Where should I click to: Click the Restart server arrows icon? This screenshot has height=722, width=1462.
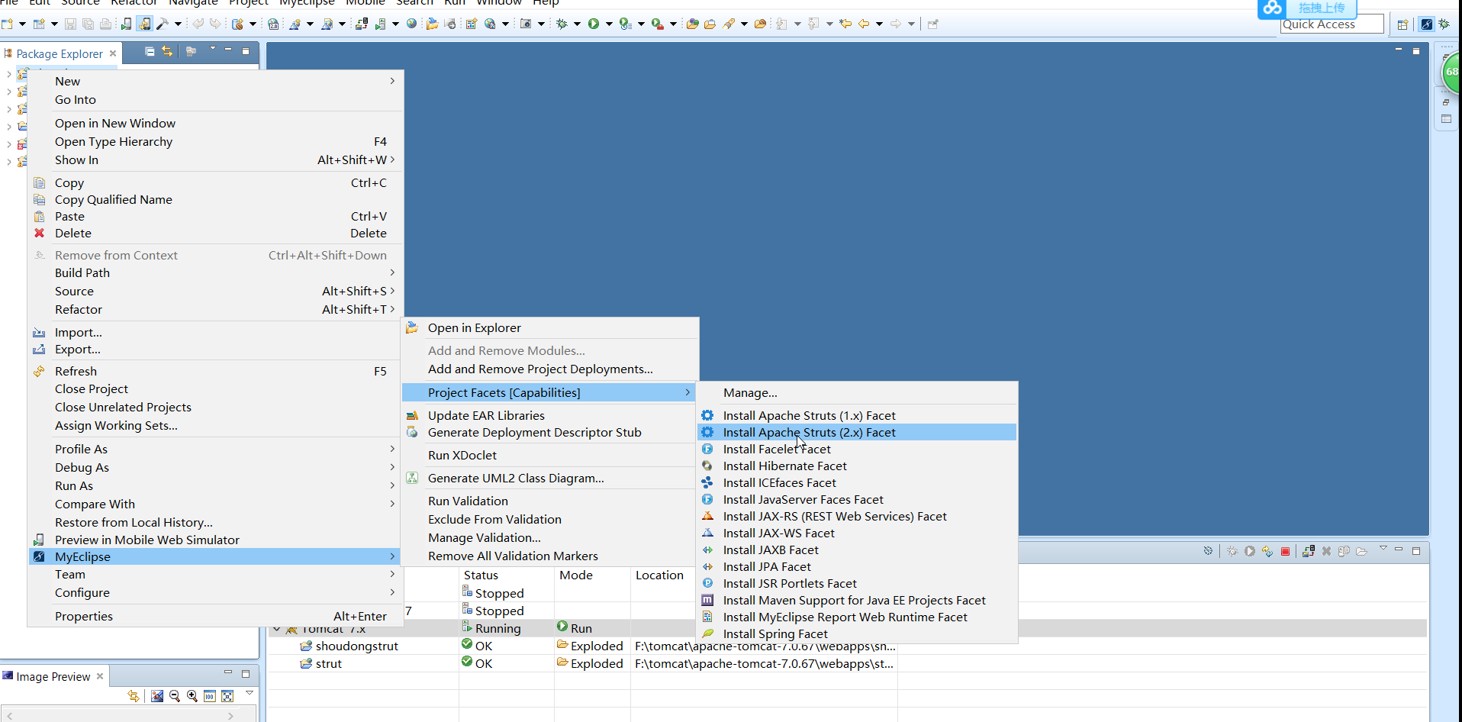pos(1267,552)
